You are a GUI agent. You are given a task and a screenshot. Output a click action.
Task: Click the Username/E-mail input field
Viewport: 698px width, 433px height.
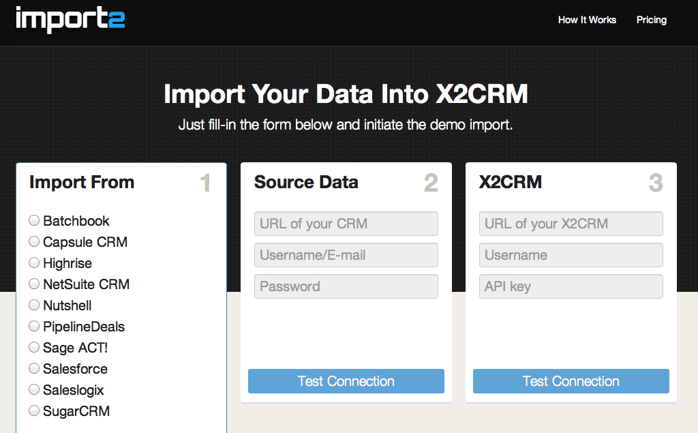346,255
